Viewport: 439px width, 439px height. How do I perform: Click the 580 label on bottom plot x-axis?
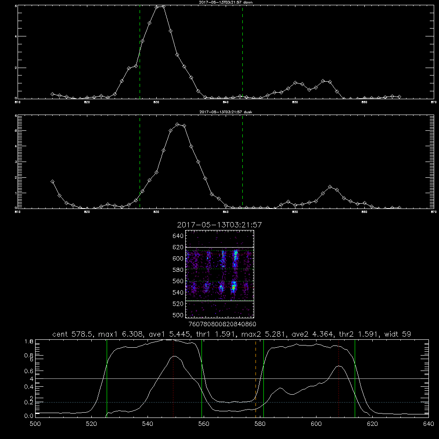pyautogui.click(x=260, y=424)
